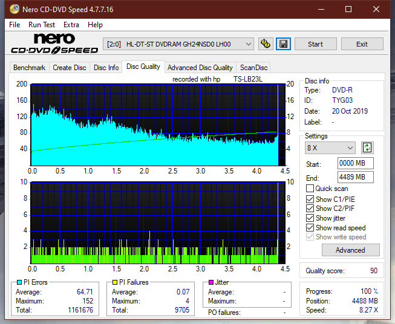This screenshot has width=395, height=324.
Task: Click the PI Failures graph area
Action: (158, 223)
